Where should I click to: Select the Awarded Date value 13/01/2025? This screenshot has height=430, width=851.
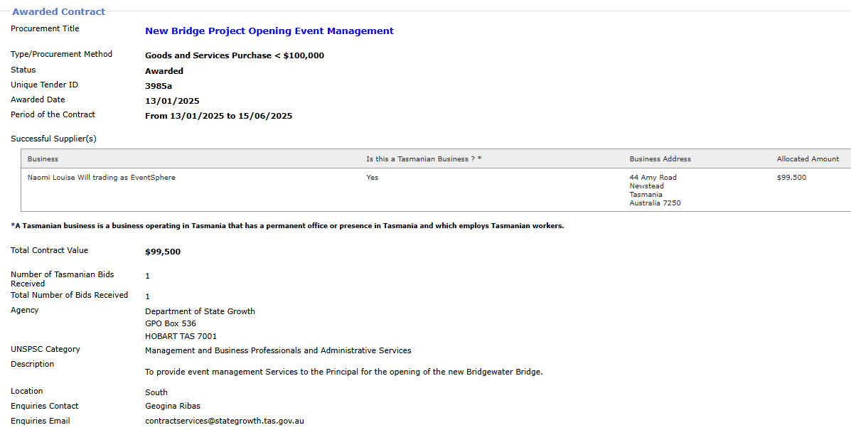[172, 101]
